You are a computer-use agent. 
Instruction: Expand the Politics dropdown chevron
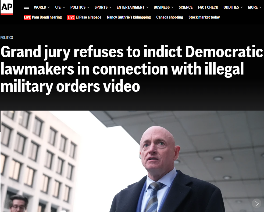pos(88,7)
